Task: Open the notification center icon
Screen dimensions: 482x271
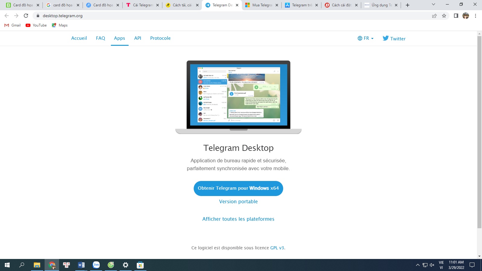Action: (472, 265)
